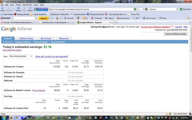This screenshot has height=120, width=192.
Task: Close the Gmail tab
Action: click(36, 22)
